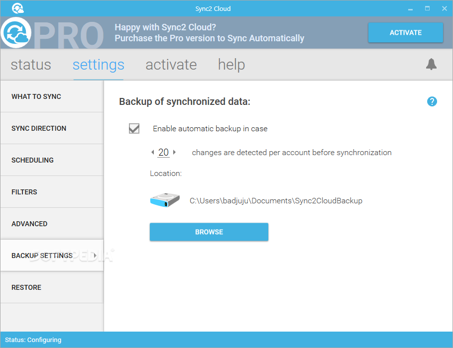The width and height of the screenshot is (453, 348).
Task: Select the settings tab
Action: [x=98, y=65]
